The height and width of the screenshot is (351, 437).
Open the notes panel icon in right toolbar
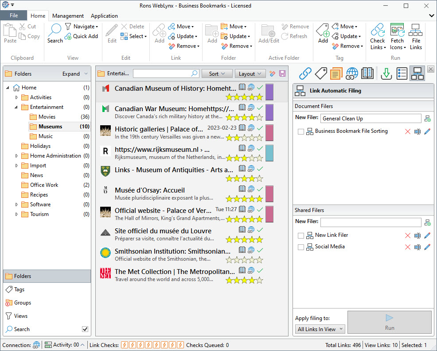pos(336,74)
